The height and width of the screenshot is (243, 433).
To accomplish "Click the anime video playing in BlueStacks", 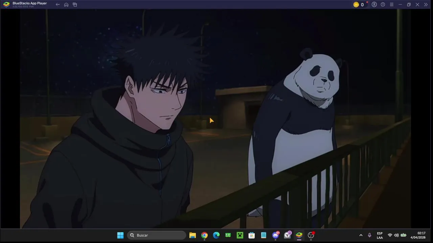I will (215, 119).
